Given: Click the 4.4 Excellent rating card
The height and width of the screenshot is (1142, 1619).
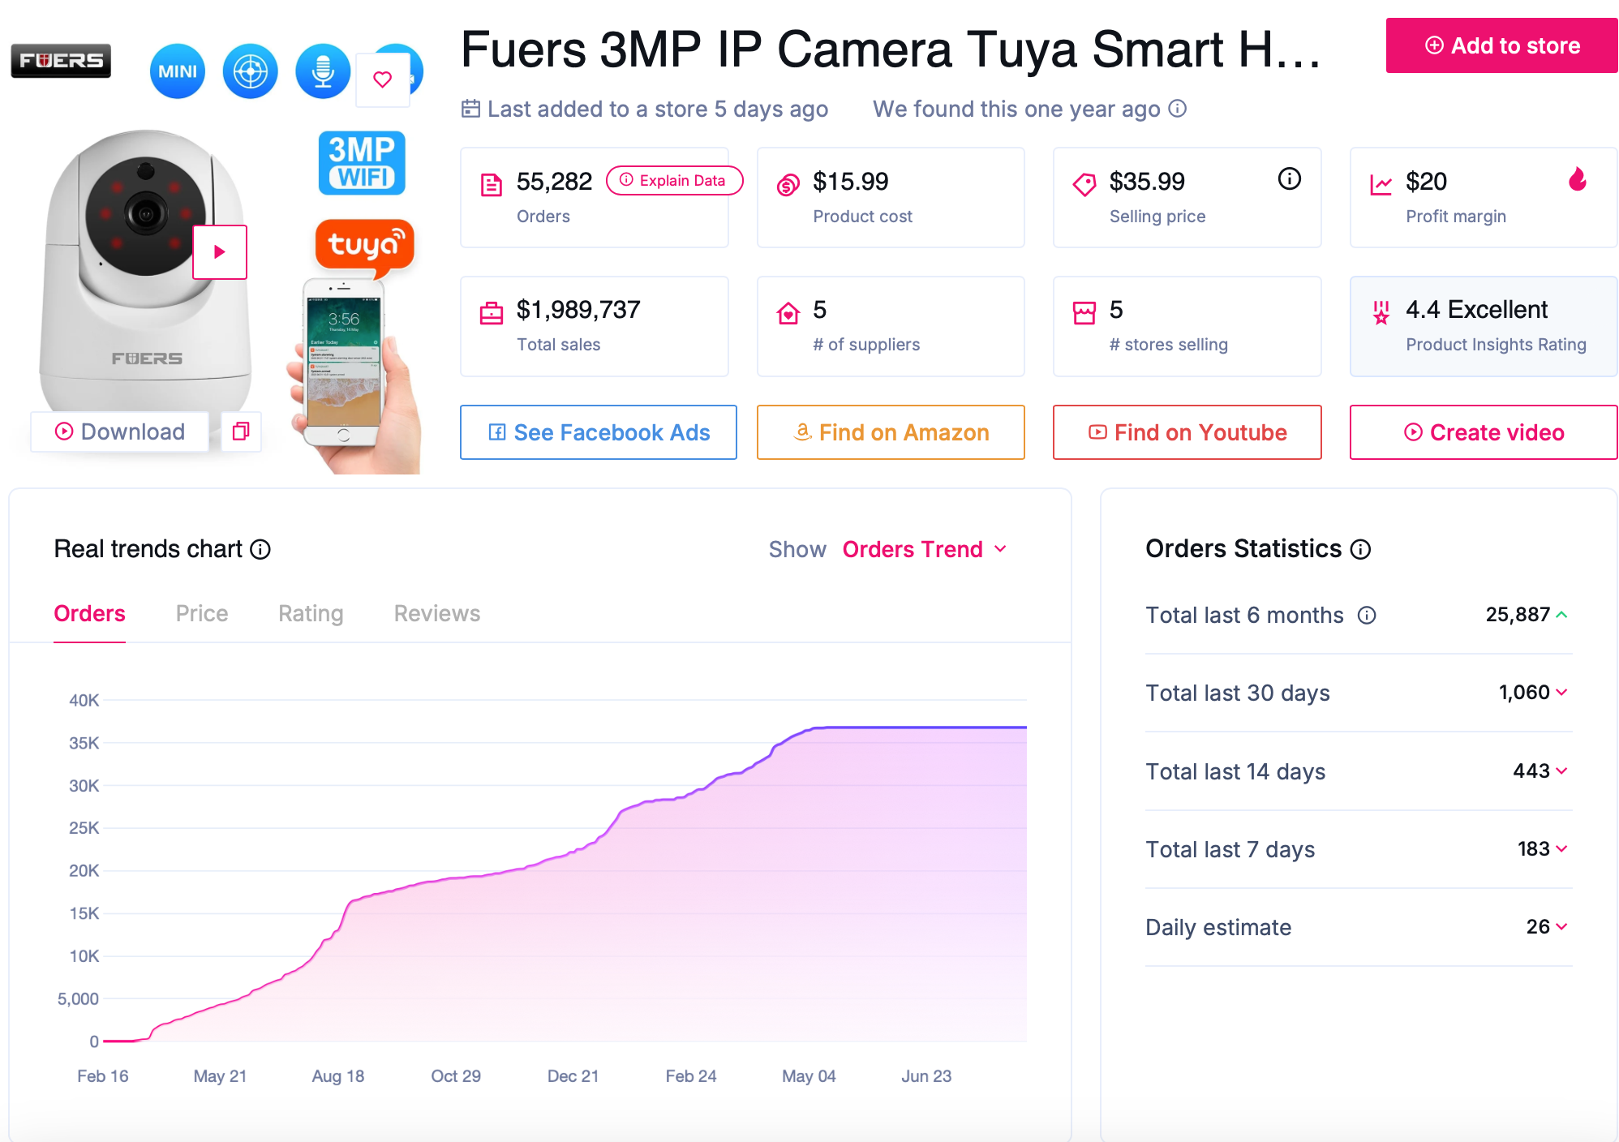Looking at the screenshot, I should click(1484, 326).
